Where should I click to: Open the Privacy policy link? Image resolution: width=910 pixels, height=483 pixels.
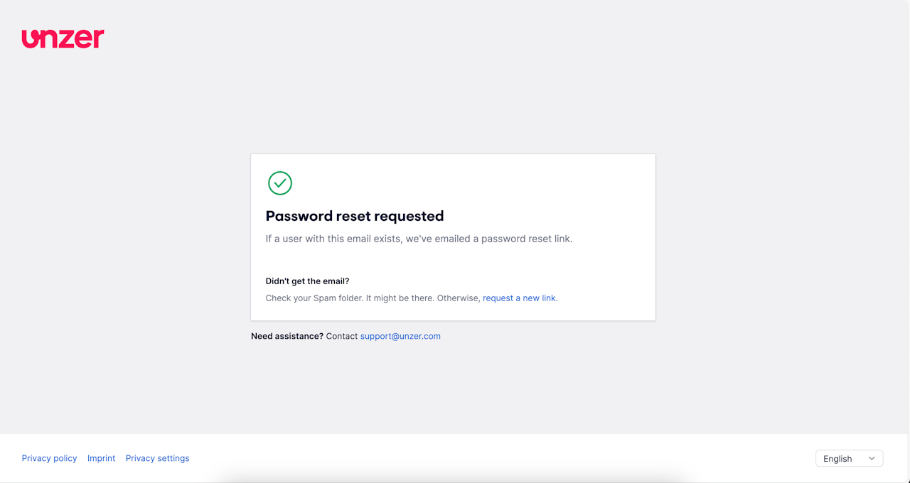click(x=49, y=459)
